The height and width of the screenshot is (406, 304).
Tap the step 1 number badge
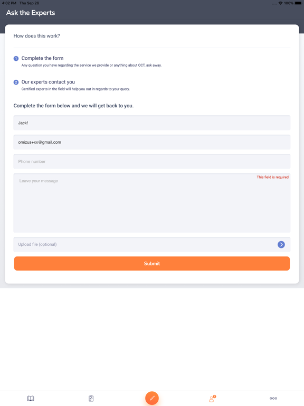point(16,59)
